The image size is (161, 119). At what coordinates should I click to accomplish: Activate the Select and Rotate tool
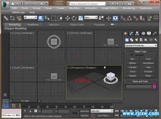74,18
